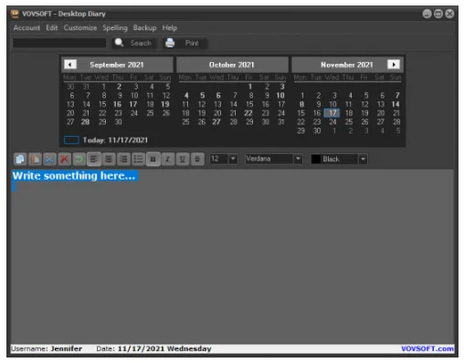Open the Black text color dropdown

[363, 159]
